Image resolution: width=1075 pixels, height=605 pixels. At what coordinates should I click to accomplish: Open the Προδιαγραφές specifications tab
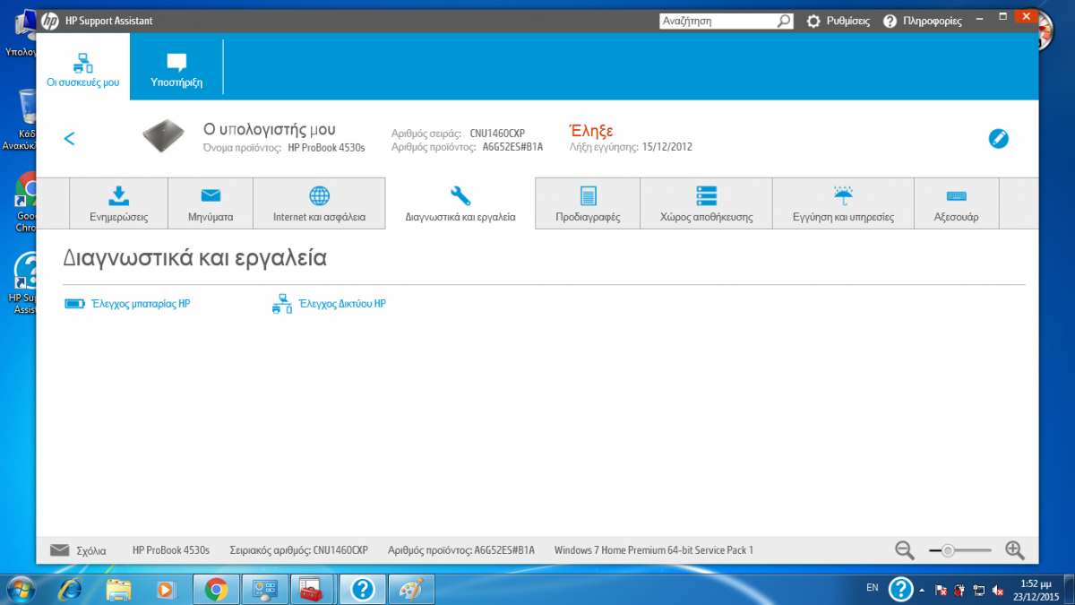point(588,203)
